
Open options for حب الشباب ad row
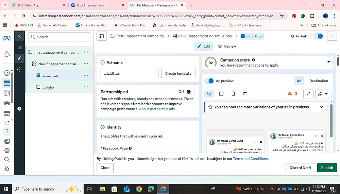pos(86,75)
